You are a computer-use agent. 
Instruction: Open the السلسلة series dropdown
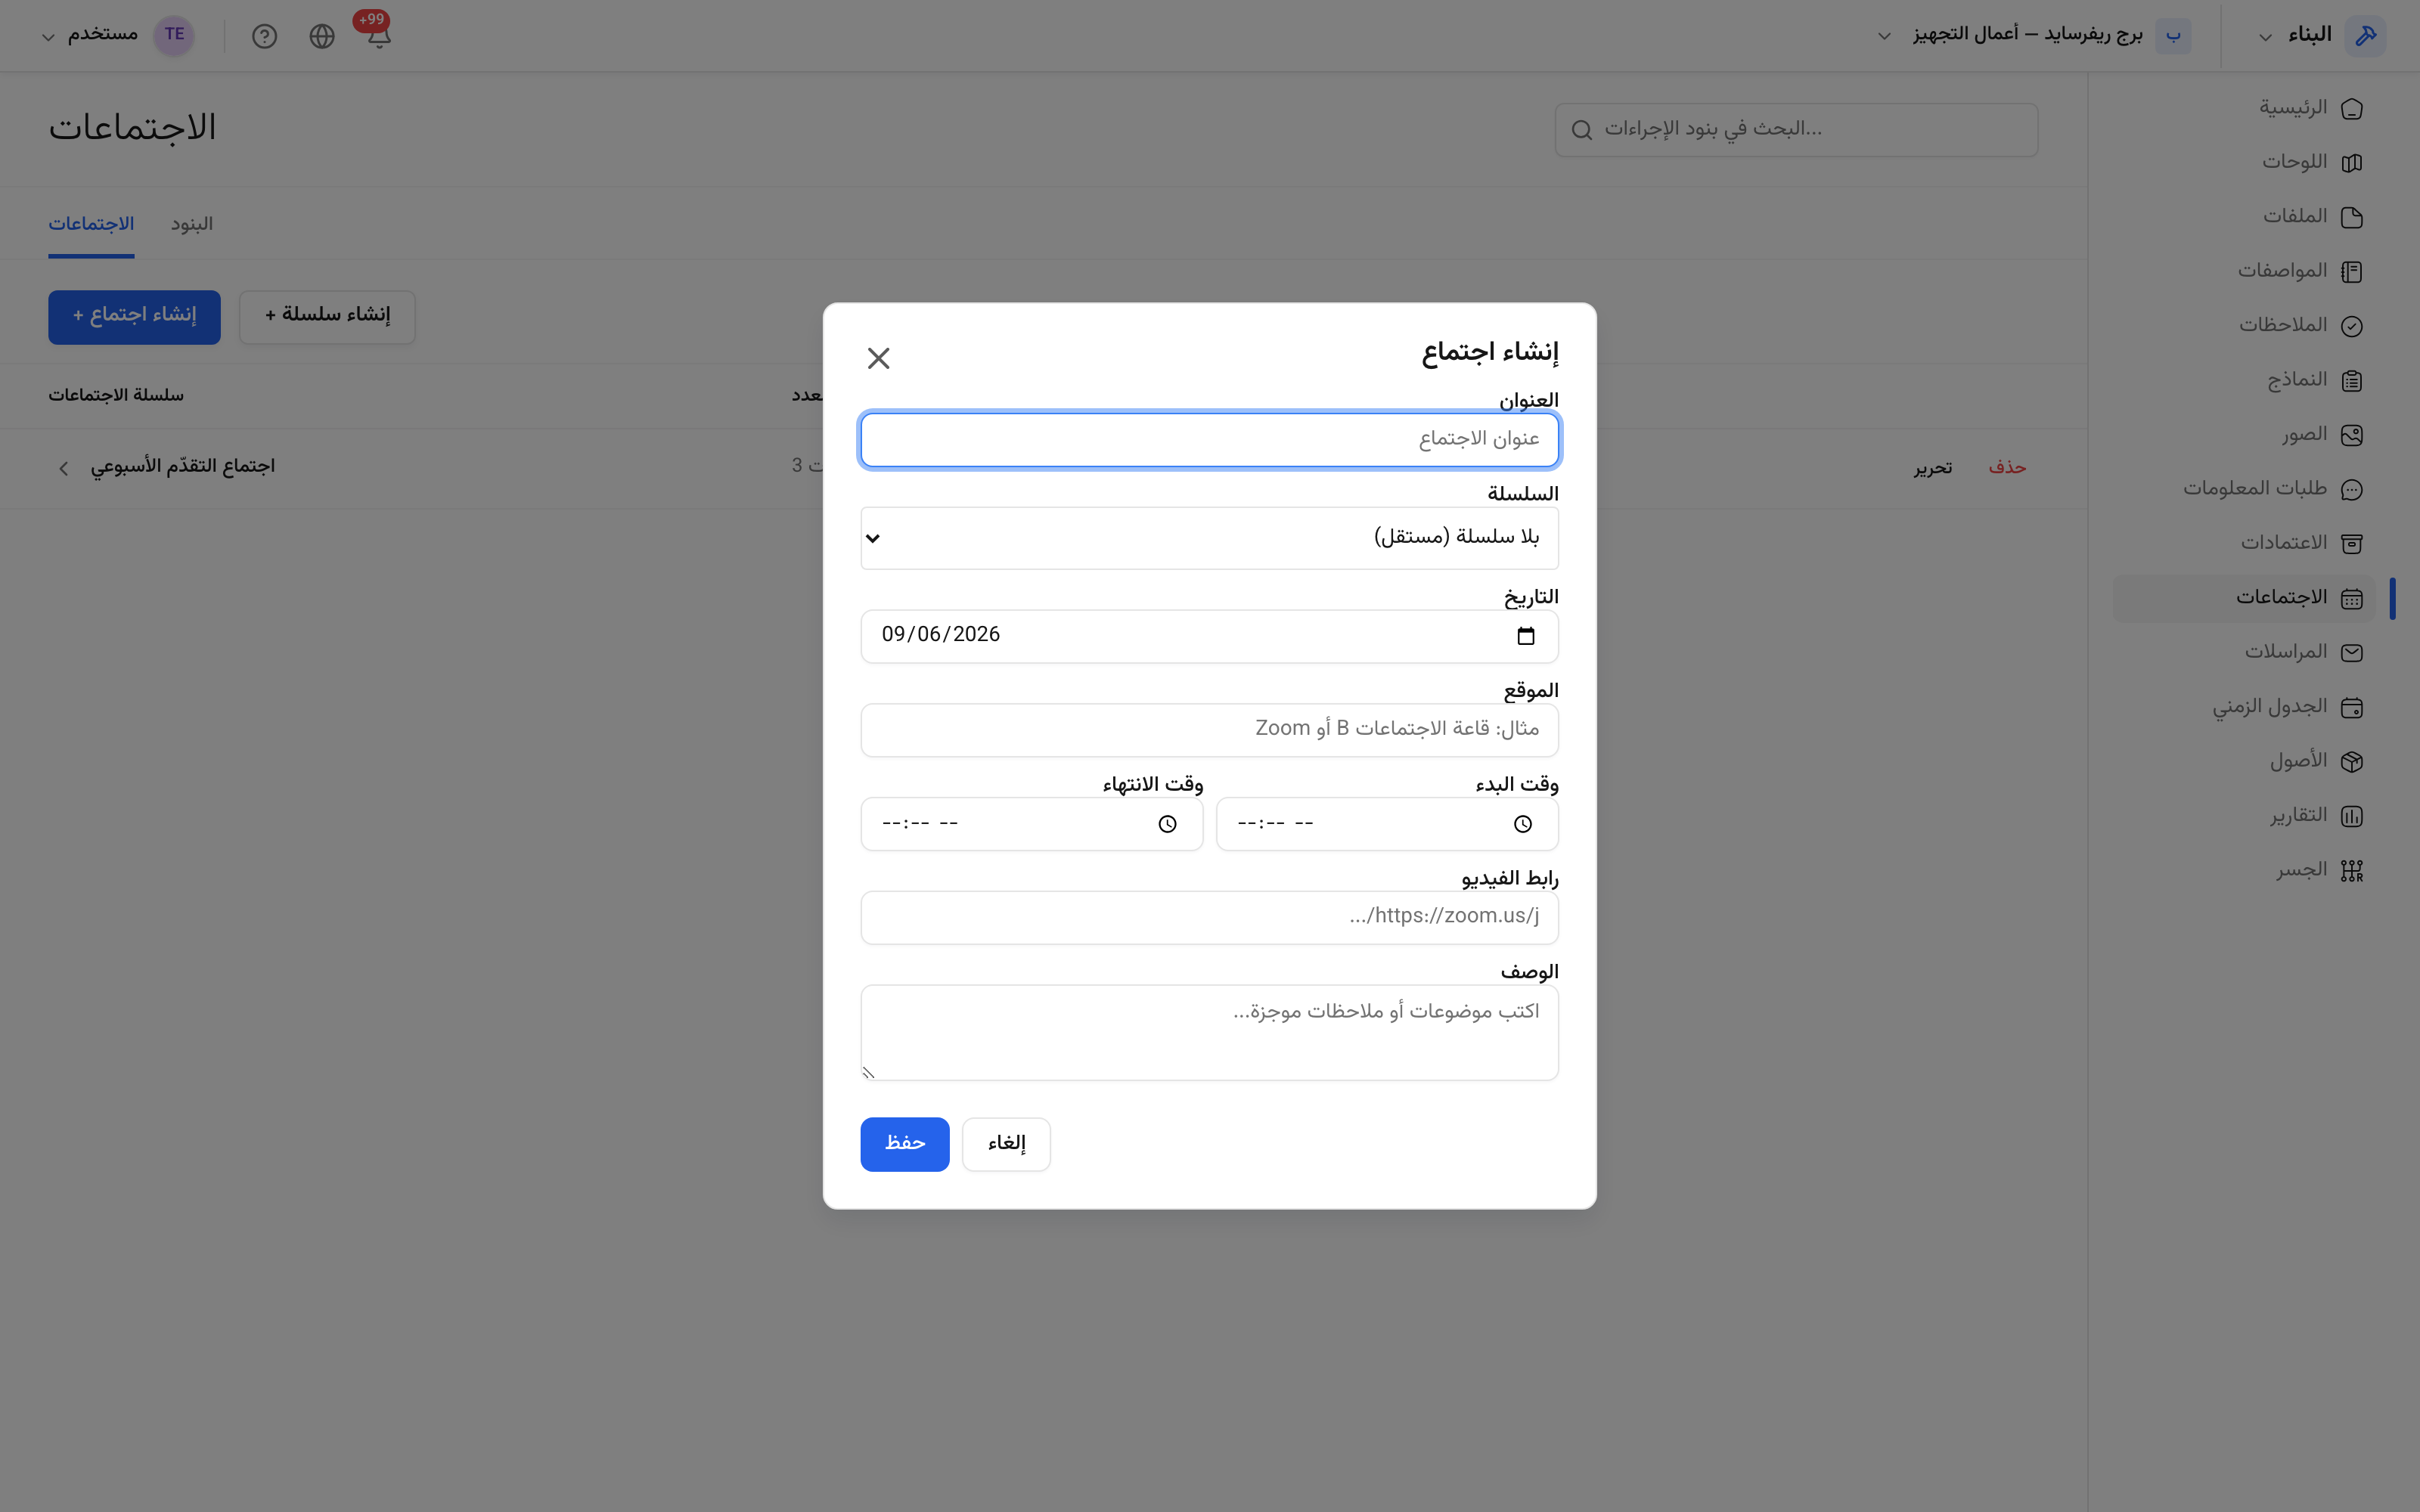point(1209,538)
